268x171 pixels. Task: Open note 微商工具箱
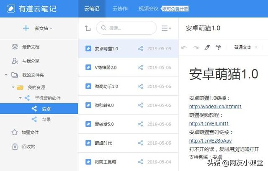pyautogui.click(x=129, y=162)
